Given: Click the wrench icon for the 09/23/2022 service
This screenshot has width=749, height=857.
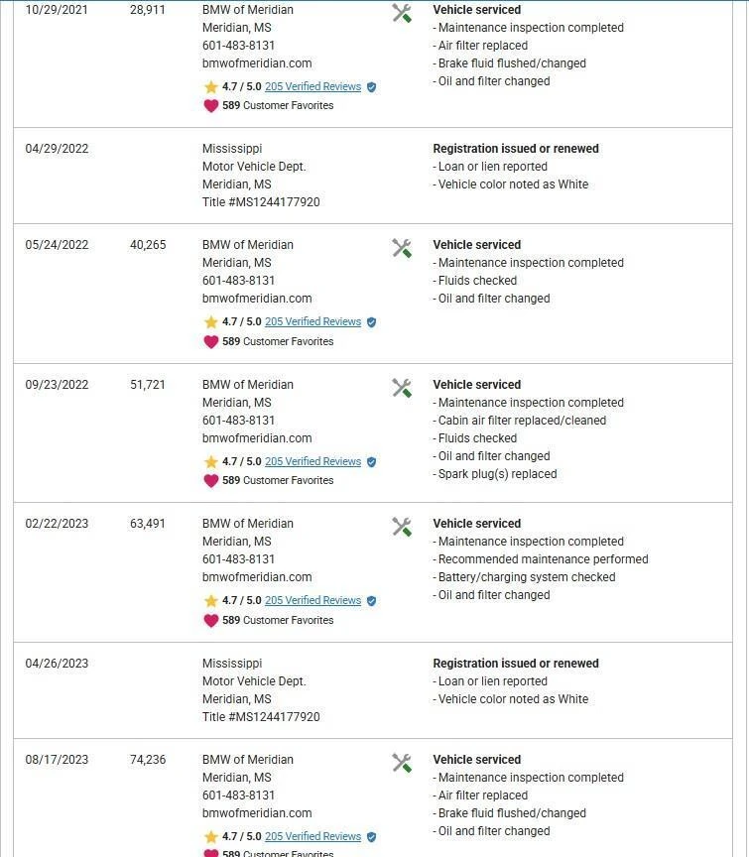Looking at the screenshot, I should click(402, 388).
